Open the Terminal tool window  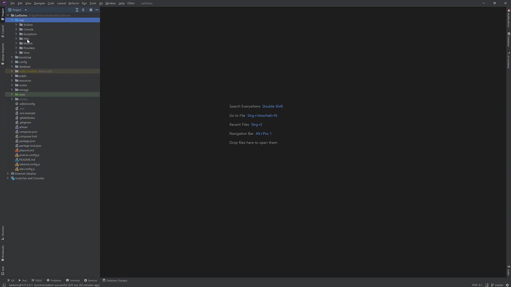coord(73,280)
